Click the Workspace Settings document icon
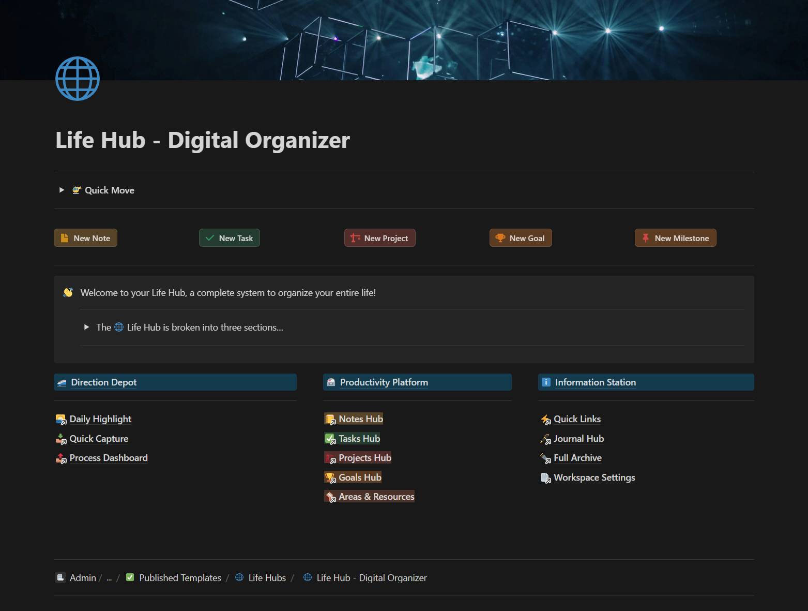Screen dimensions: 808x611 545,478
